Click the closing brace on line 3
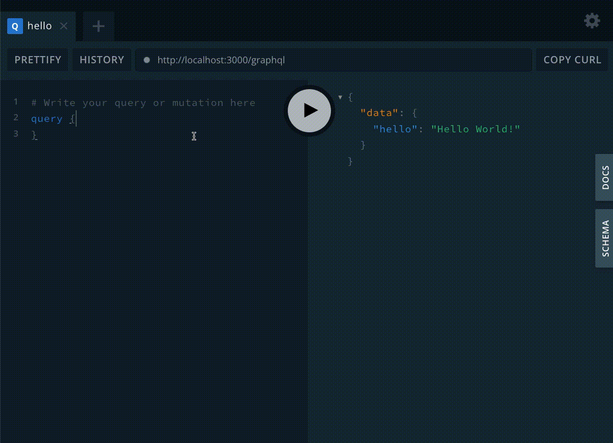The height and width of the screenshot is (443, 613). (x=34, y=135)
